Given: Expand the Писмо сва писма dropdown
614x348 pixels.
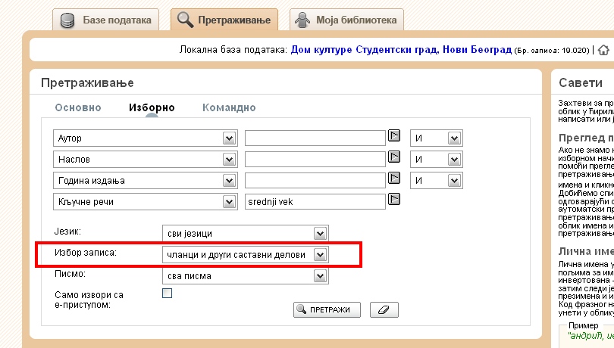Looking at the screenshot, I should (246, 276).
